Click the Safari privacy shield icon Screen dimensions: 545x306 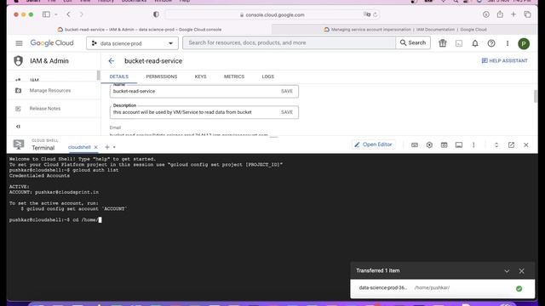coord(156,14)
